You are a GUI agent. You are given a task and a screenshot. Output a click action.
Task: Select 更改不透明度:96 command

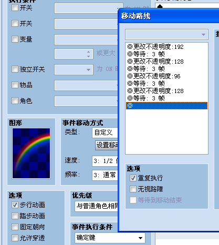[166, 76]
